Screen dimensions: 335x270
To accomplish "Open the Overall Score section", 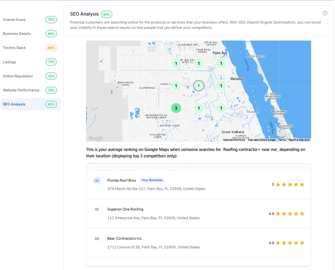I will (30, 20).
